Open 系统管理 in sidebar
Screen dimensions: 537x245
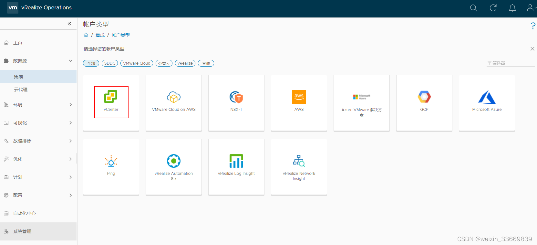click(38, 231)
